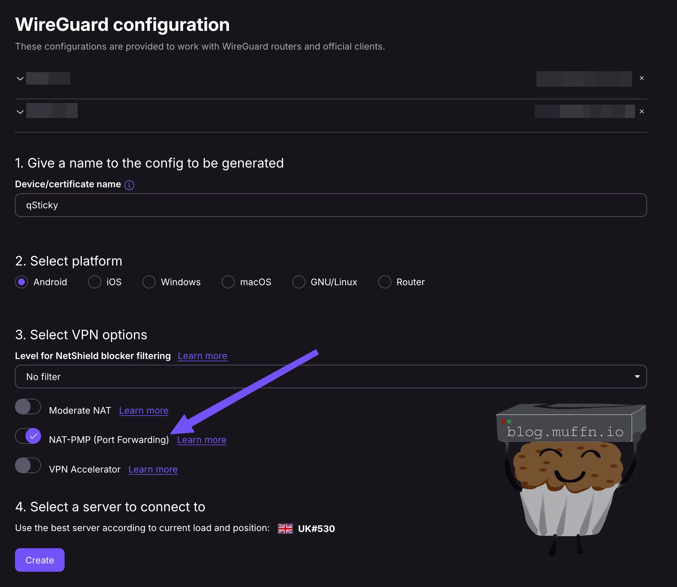Choose iOS as the platform
Viewport: 677px width, 587px height.
click(94, 282)
